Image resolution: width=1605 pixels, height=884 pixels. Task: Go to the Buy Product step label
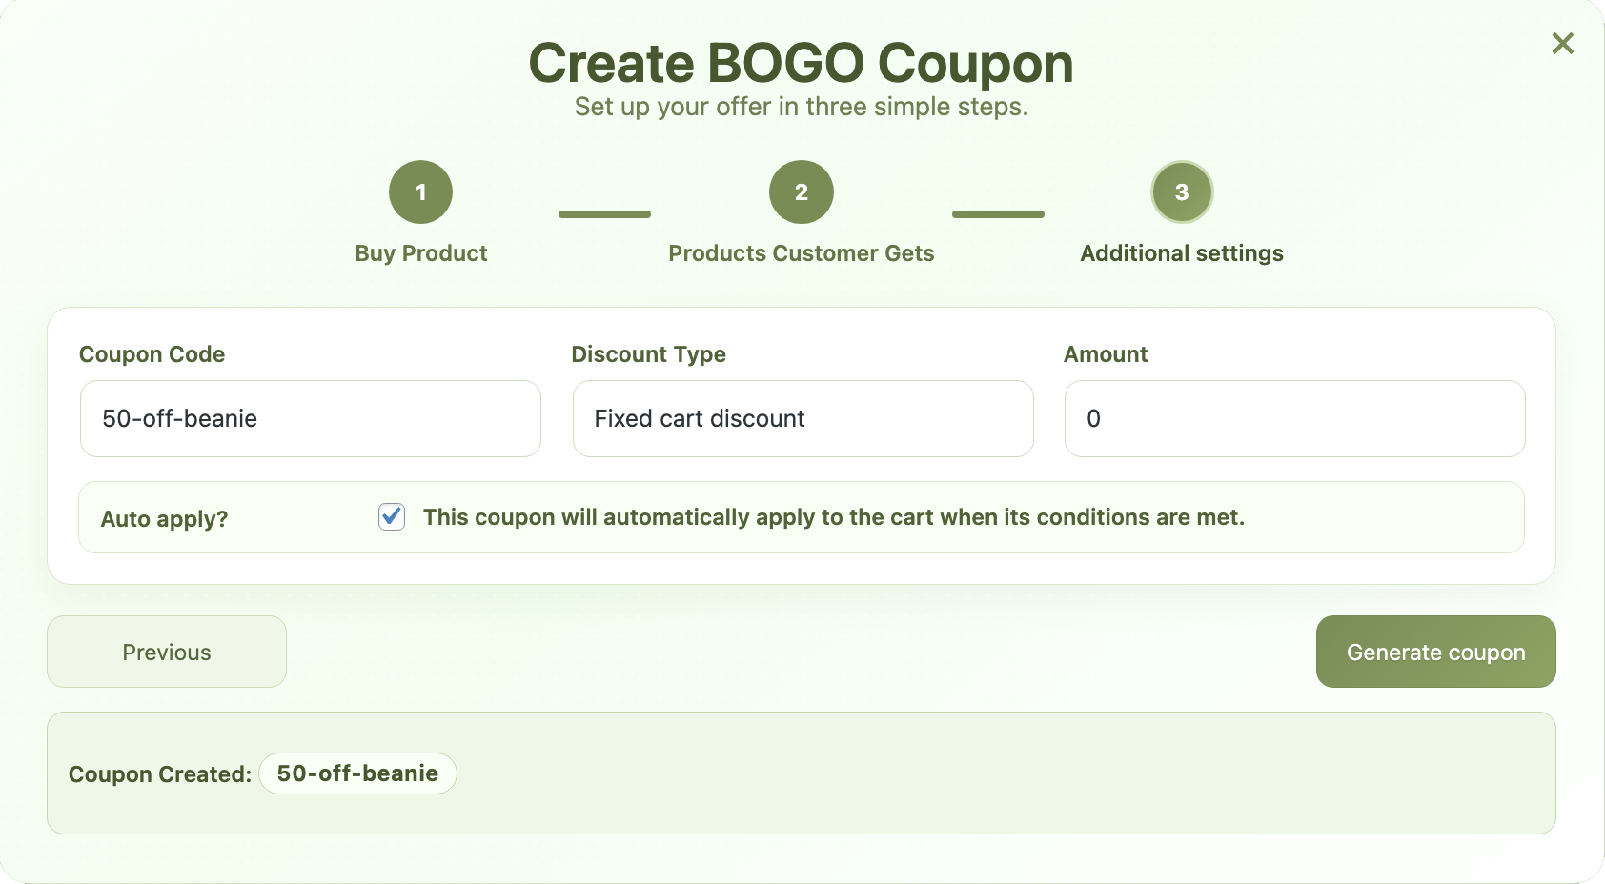420,253
